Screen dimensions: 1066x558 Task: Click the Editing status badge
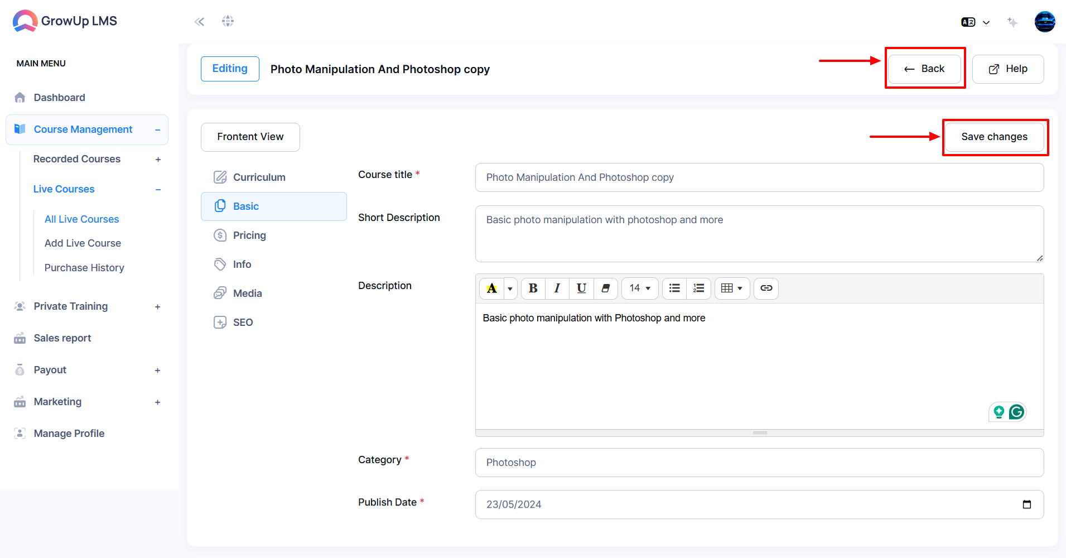pos(230,69)
